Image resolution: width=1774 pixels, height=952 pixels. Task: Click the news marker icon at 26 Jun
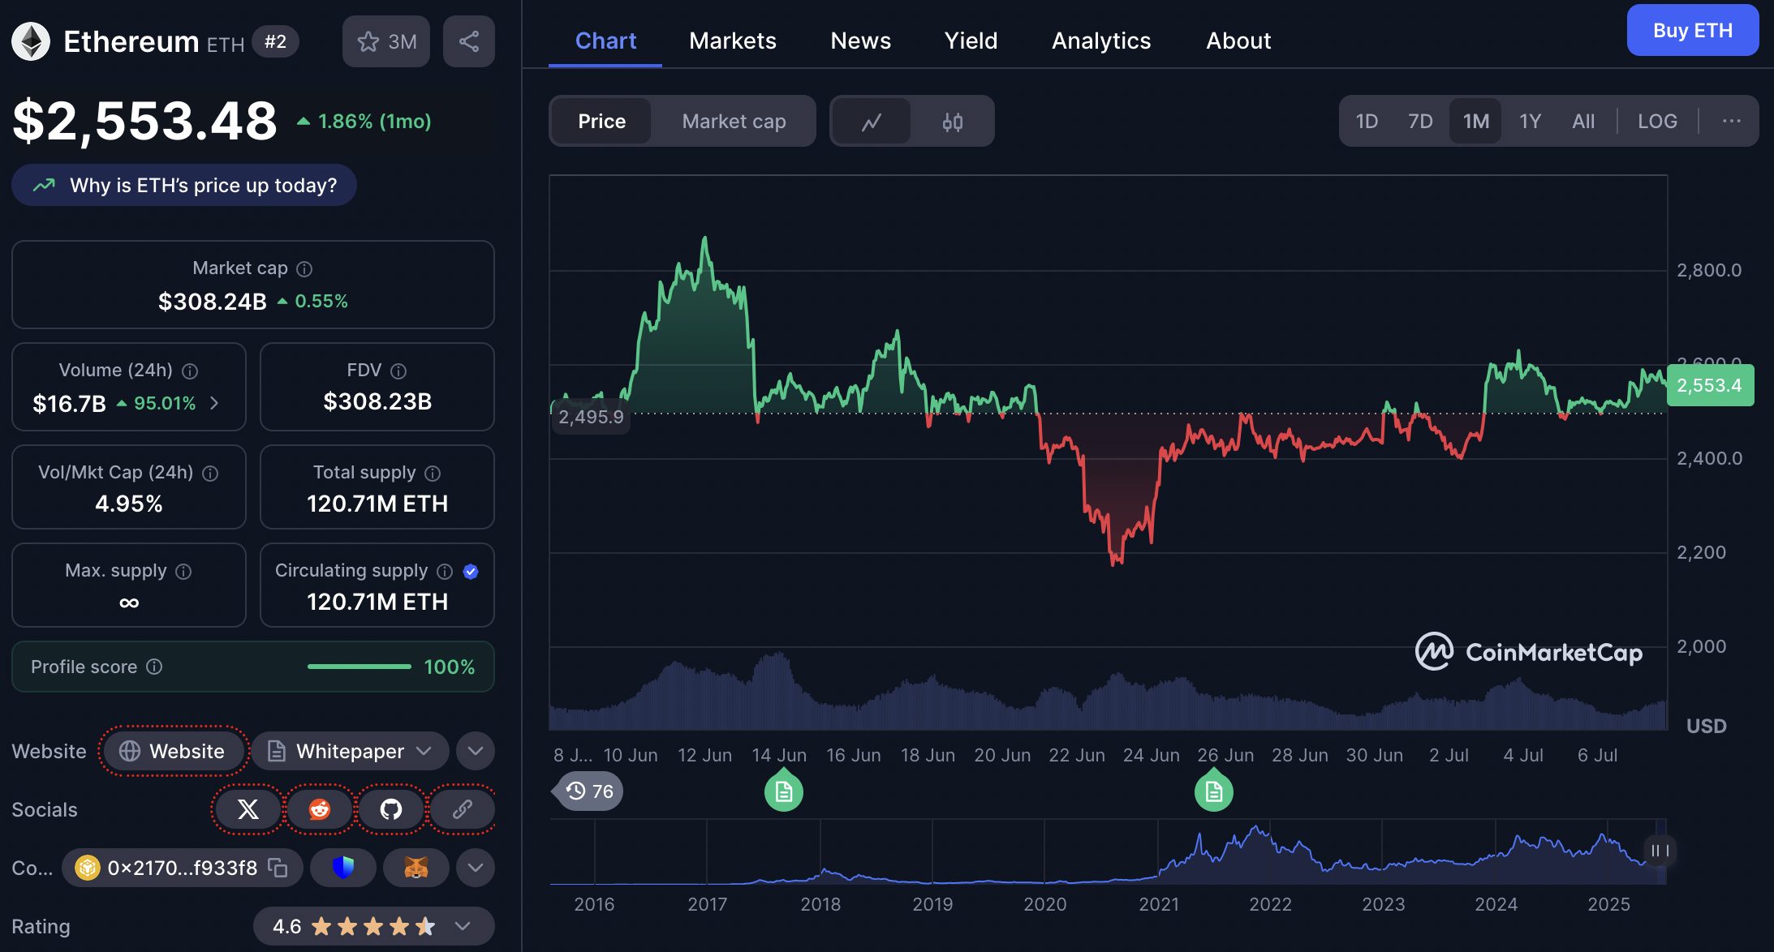[x=1214, y=791]
